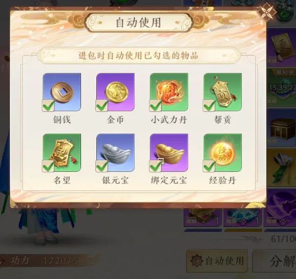The height and width of the screenshot is (279, 296).
Task: Select the golden book inventory item
Action: [x=282, y=47]
